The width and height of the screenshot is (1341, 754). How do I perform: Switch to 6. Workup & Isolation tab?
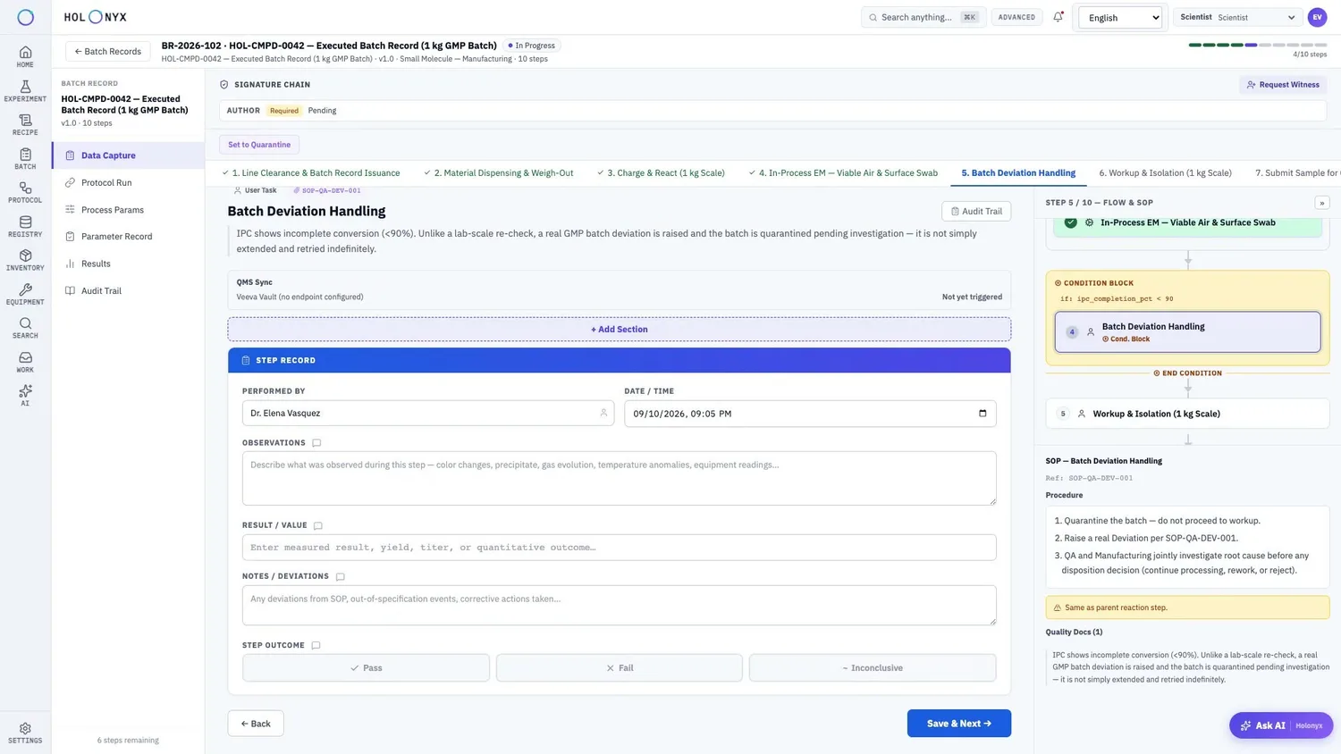coord(1165,172)
